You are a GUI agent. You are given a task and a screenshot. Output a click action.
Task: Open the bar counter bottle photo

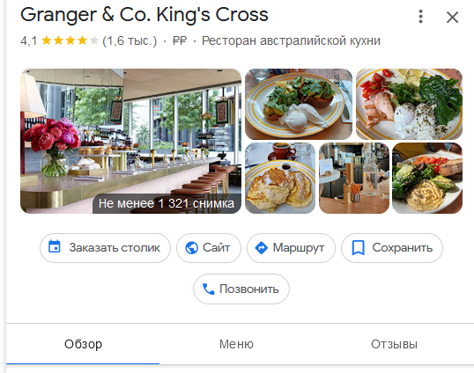coord(354,178)
